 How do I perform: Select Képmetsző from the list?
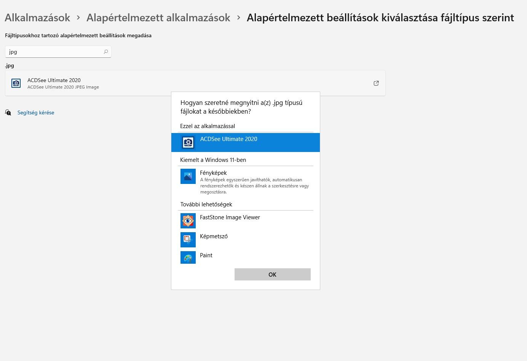tap(246, 240)
